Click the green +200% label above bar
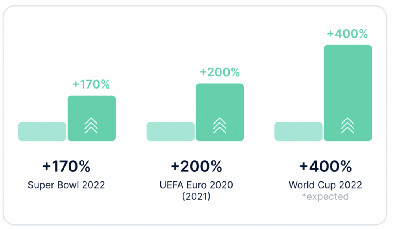Image resolution: width=393 pixels, height=229 pixels. pyautogui.click(x=220, y=72)
